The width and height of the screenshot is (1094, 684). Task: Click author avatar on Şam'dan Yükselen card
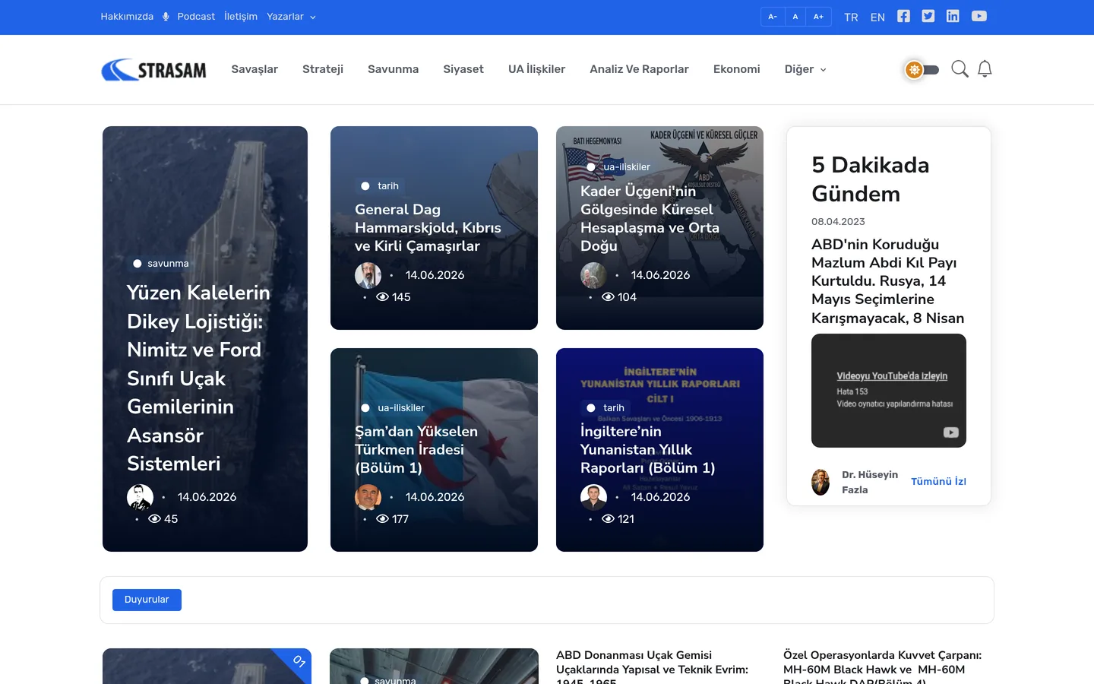(368, 497)
